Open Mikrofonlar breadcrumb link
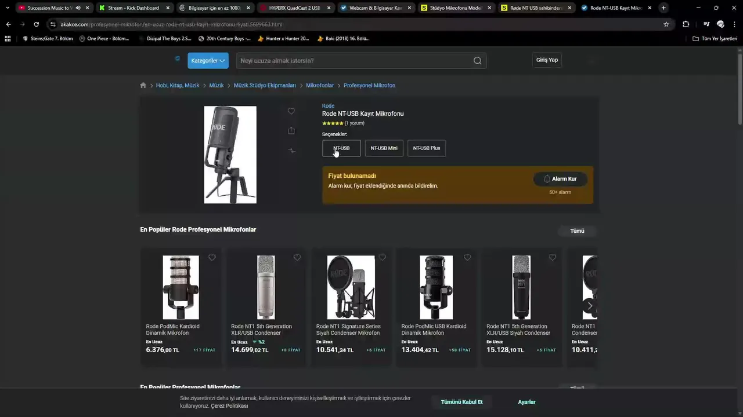 click(320, 85)
